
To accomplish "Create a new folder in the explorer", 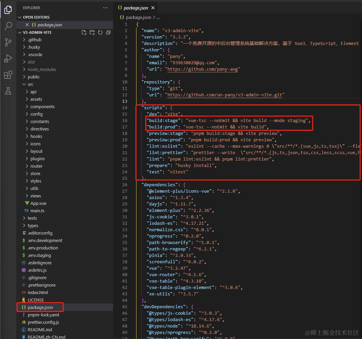I will pyautogui.click(x=92, y=32).
